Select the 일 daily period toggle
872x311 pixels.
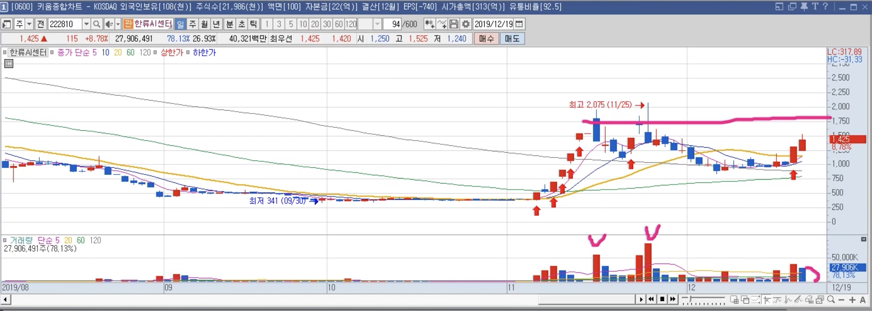click(x=180, y=24)
